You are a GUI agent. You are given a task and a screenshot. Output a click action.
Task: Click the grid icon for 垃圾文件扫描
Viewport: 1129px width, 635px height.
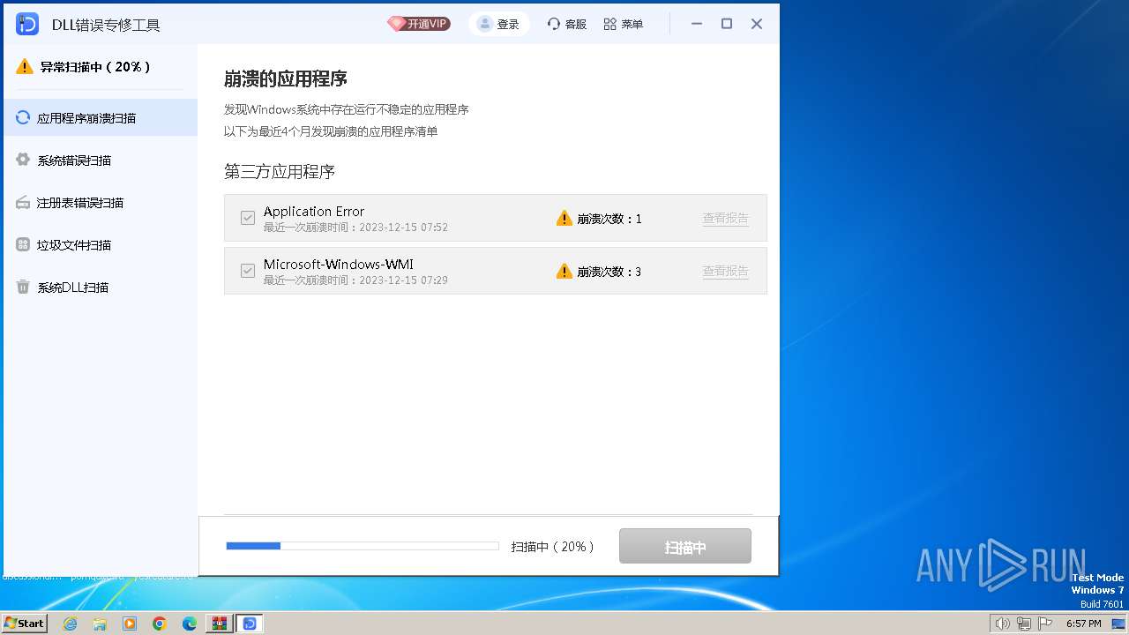coord(23,244)
